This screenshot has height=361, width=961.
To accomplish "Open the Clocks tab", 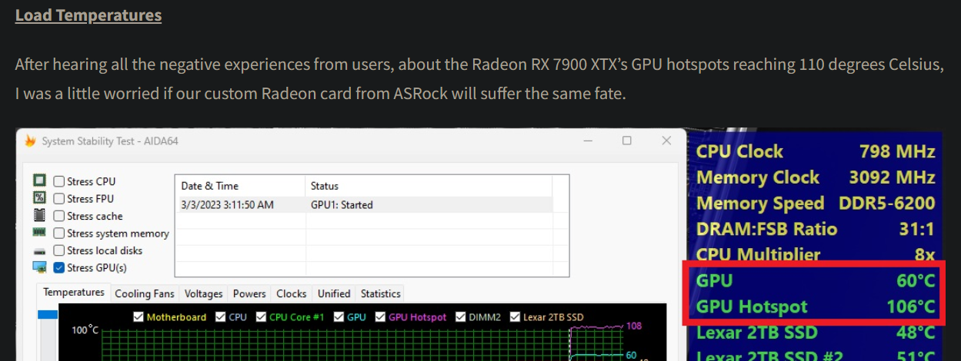I will pyautogui.click(x=292, y=293).
